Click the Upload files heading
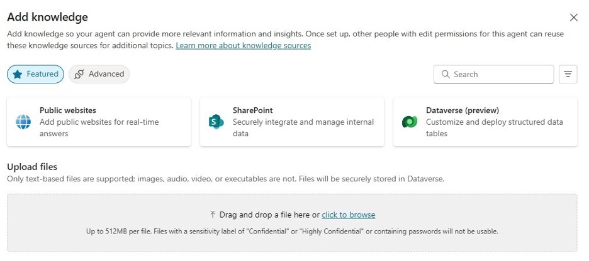 point(32,167)
